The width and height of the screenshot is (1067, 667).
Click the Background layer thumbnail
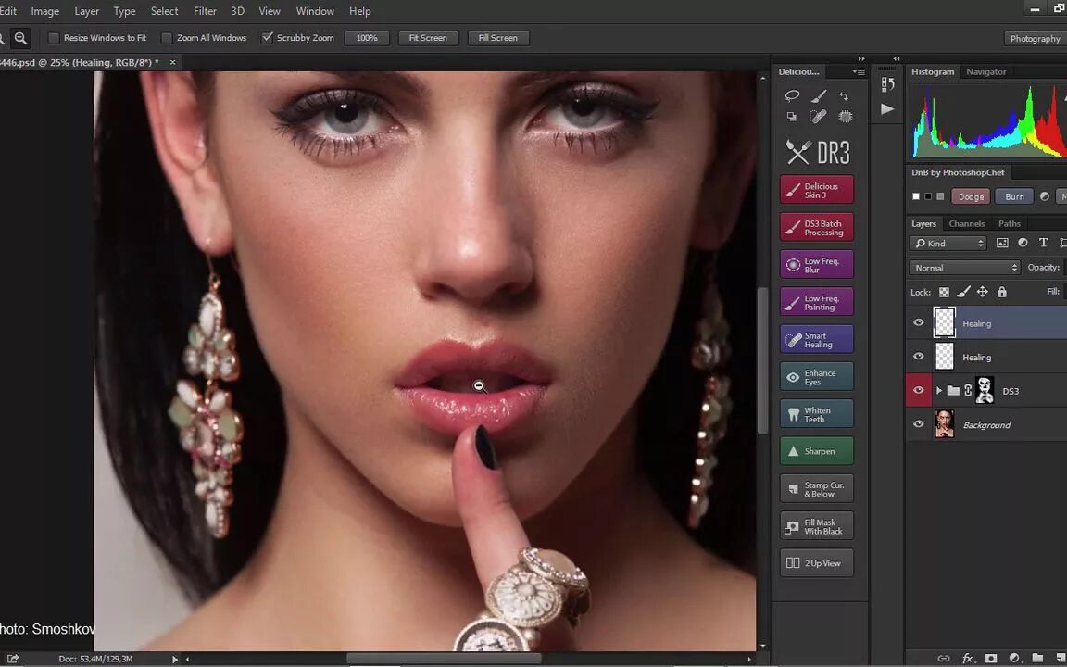944,424
